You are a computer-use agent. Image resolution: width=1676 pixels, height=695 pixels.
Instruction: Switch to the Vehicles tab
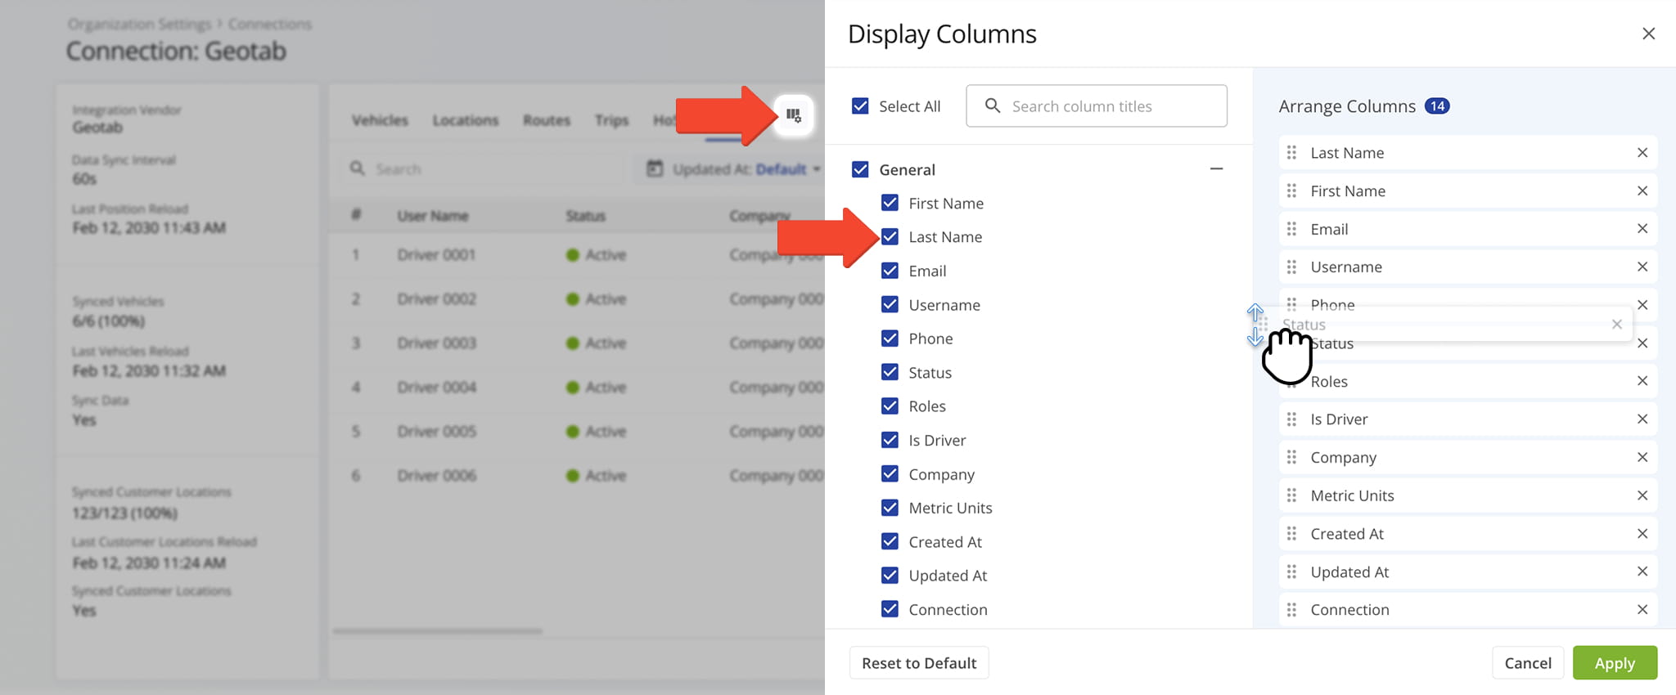tap(380, 120)
